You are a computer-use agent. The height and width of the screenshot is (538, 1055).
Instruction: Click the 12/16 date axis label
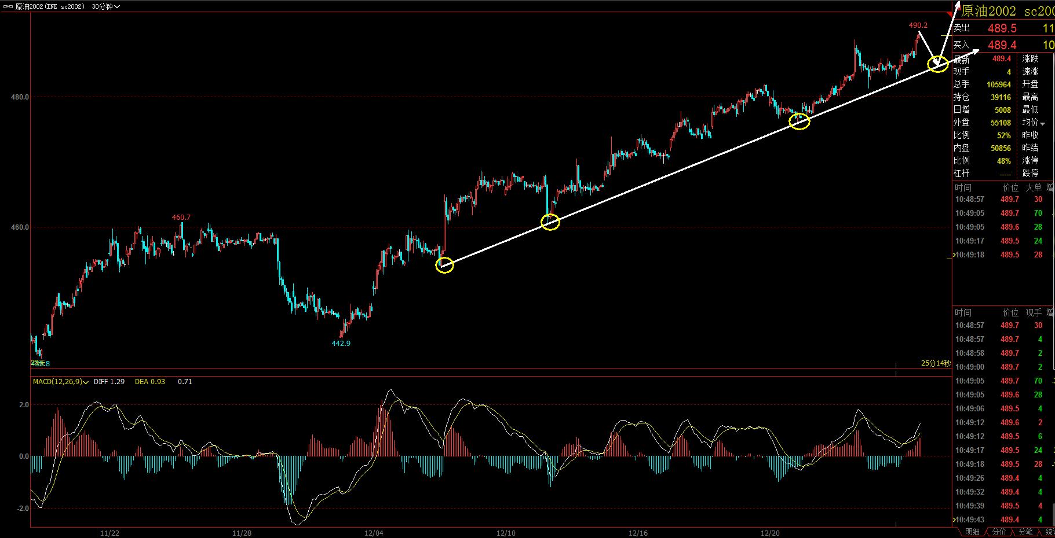point(638,533)
